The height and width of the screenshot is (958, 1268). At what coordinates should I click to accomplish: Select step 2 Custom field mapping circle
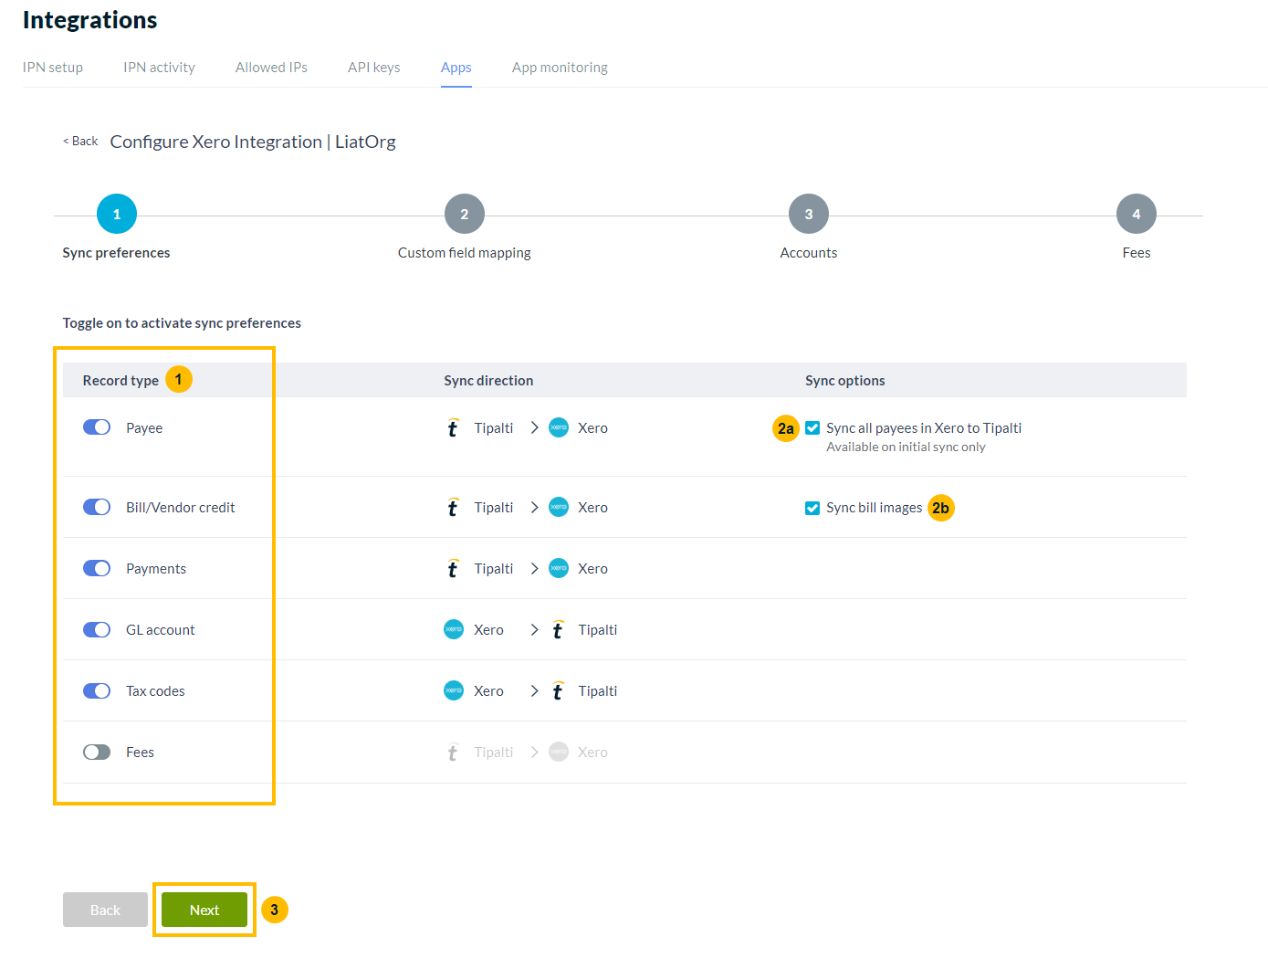(x=464, y=213)
